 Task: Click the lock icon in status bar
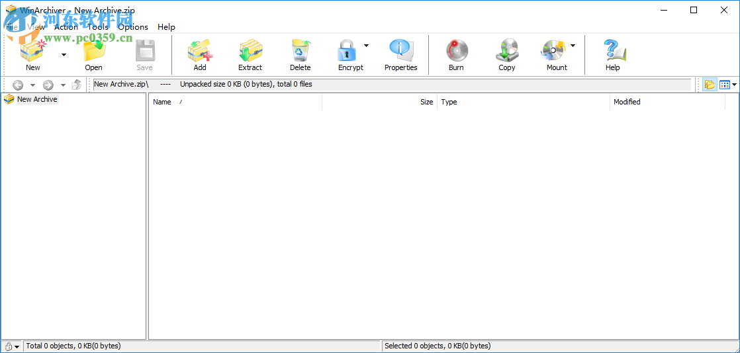[9, 346]
